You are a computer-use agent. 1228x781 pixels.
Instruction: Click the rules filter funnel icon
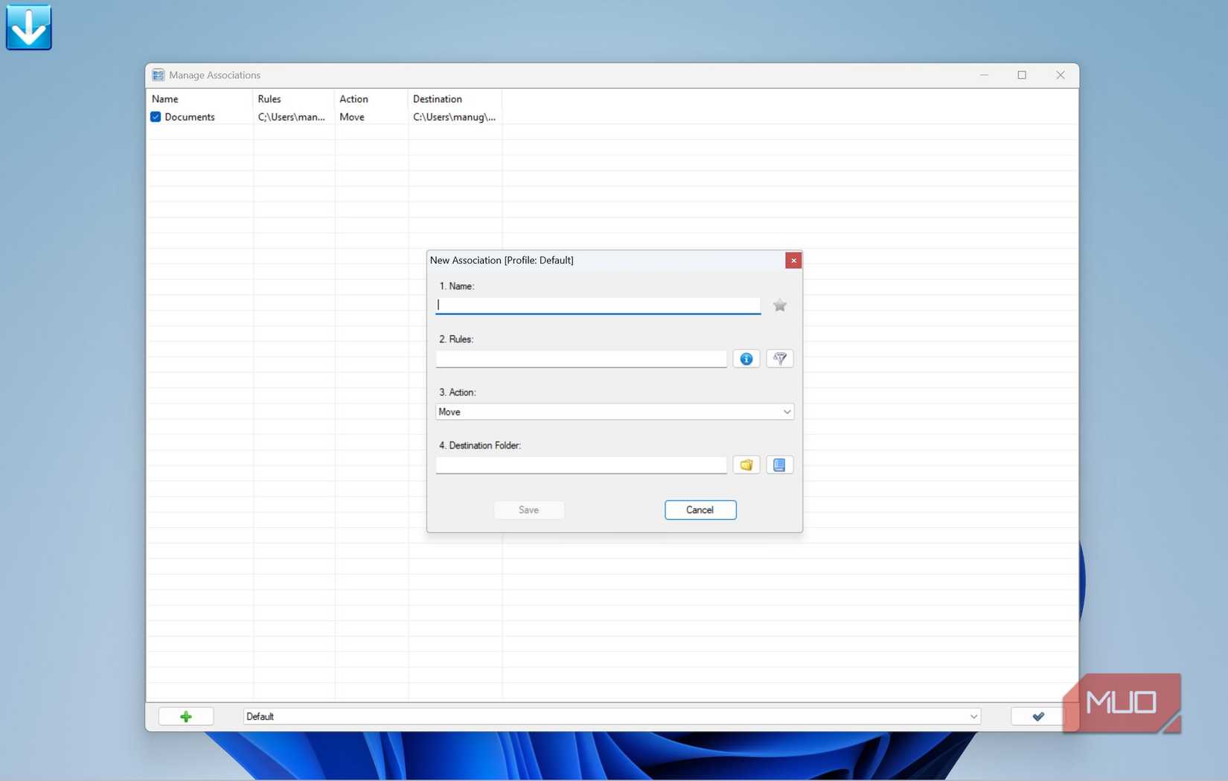click(x=779, y=359)
